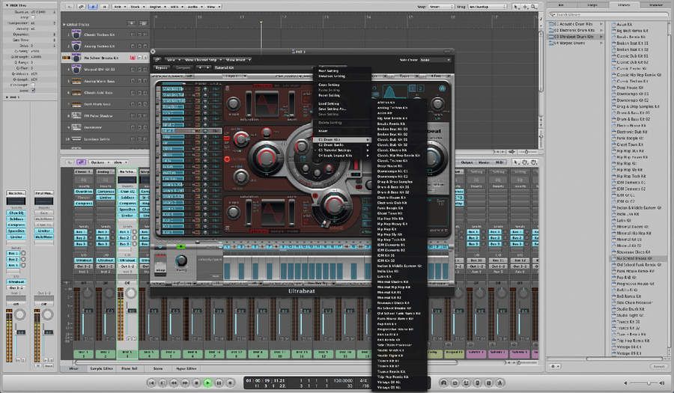
Task: Click the catch/link icon in the Arrange toolbar
Action: coord(81,7)
